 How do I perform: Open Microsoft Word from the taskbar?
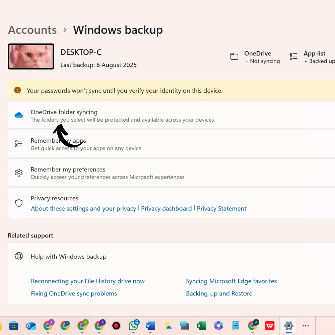[150, 326]
